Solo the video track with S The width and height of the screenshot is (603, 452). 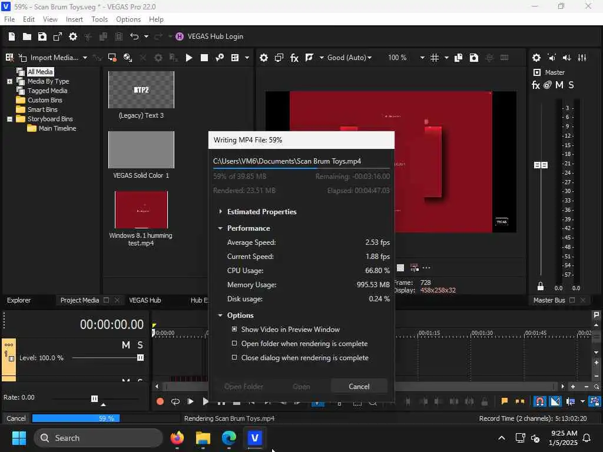pyautogui.click(x=140, y=345)
